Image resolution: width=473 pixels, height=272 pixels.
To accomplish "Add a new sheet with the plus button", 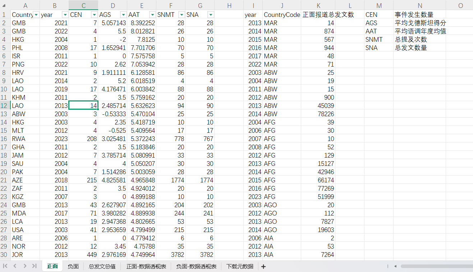I will (x=263, y=266).
